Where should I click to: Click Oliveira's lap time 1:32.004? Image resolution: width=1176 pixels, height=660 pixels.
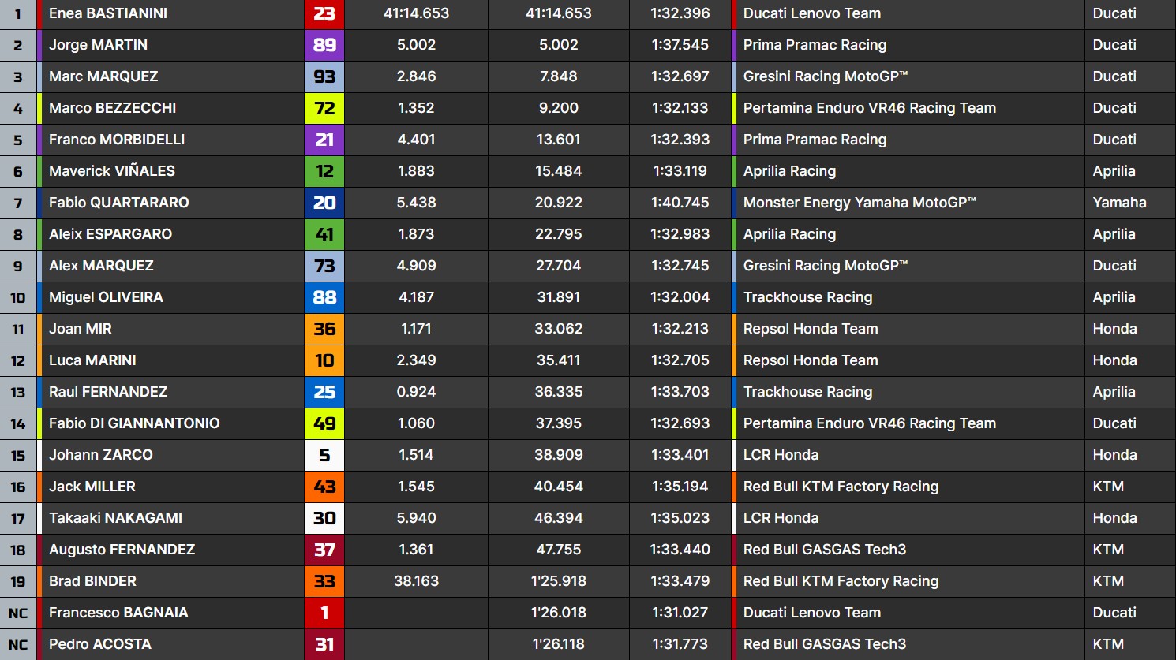[x=680, y=297]
